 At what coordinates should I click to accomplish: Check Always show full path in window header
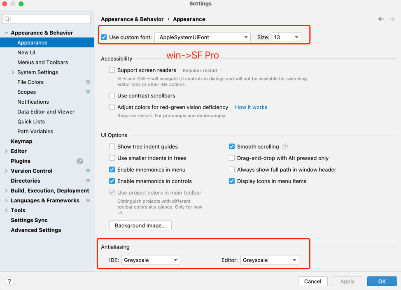[x=232, y=169]
